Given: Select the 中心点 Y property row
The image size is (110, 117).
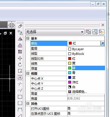Looking at the screenshot, I should coord(48,84).
